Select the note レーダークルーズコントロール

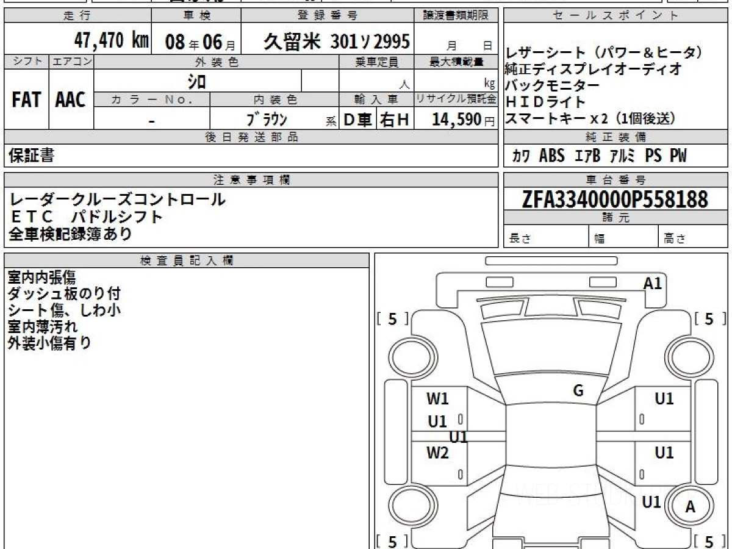[x=117, y=199]
